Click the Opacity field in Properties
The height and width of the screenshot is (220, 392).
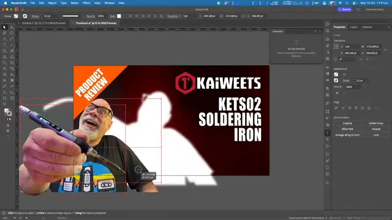pyautogui.click(x=353, y=87)
